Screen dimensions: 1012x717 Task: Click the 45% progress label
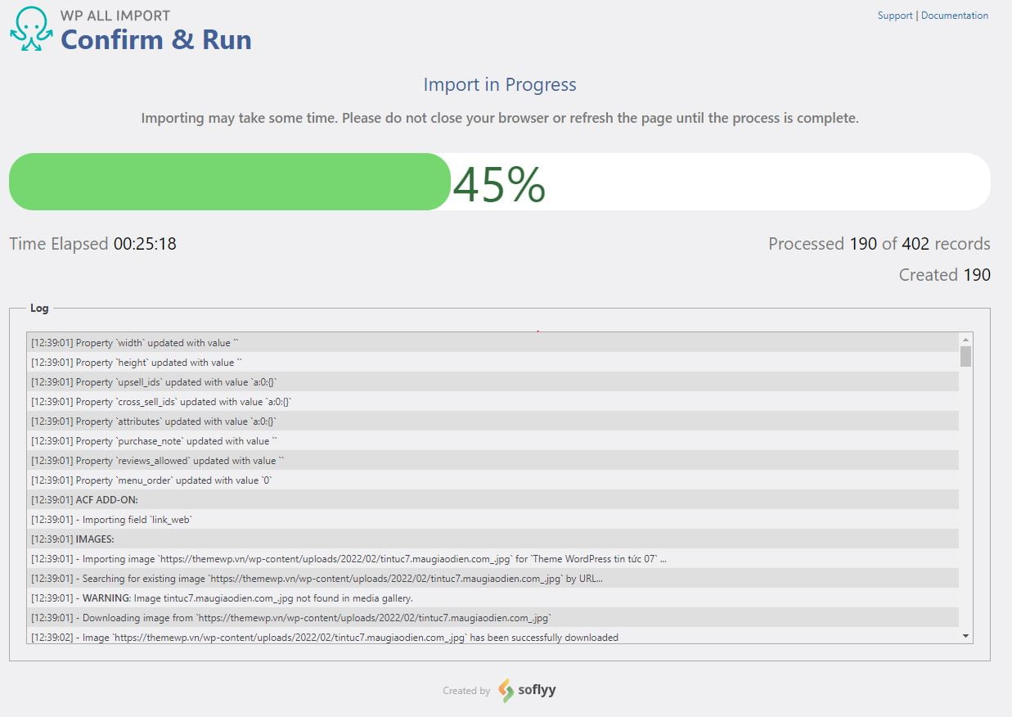[499, 184]
